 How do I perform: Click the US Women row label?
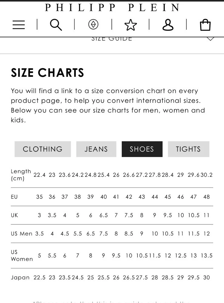click(22, 255)
